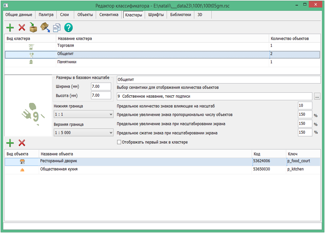Click the copy cluster documents icon
Screen dimensions: 325x233
pyautogui.click(x=56, y=28)
